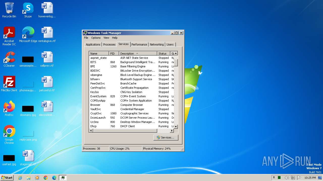Open the CCleaner desktop shortcut

click(9, 59)
